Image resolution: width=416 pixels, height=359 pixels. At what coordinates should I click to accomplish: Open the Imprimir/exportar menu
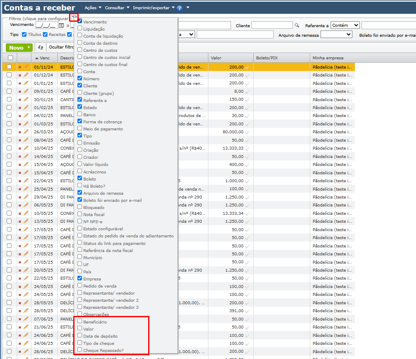(x=154, y=8)
